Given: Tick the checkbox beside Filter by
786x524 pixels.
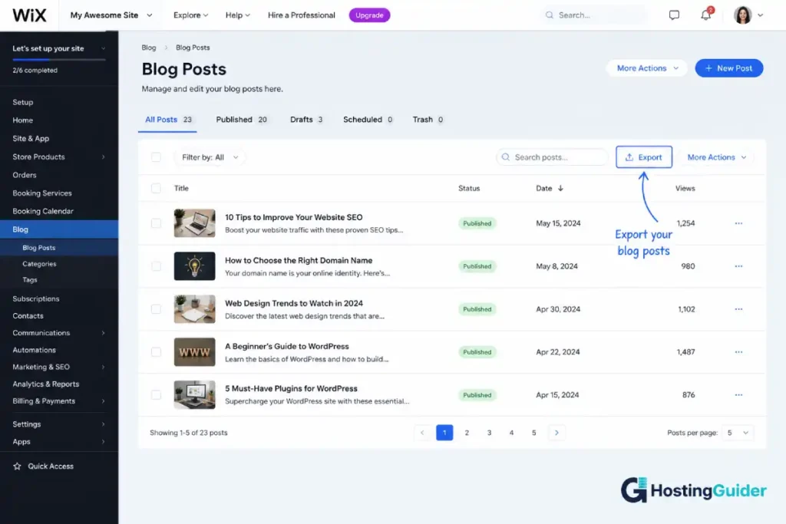Looking at the screenshot, I should point(156,157).
